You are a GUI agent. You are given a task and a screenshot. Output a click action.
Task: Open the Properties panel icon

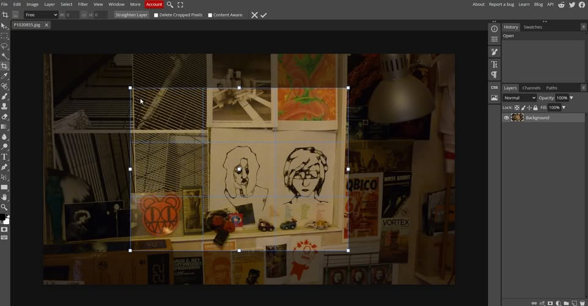(494, 39)
